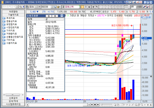Screen dimensions: 154x108
Task: Click the chart settings icon left of 주식
Action: [x=28, y=7]
